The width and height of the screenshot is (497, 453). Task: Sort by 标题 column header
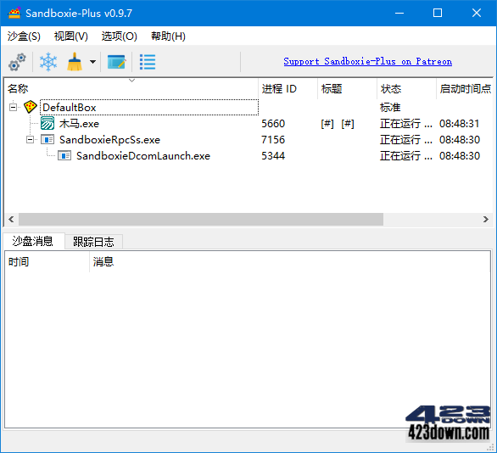(347, 88)
